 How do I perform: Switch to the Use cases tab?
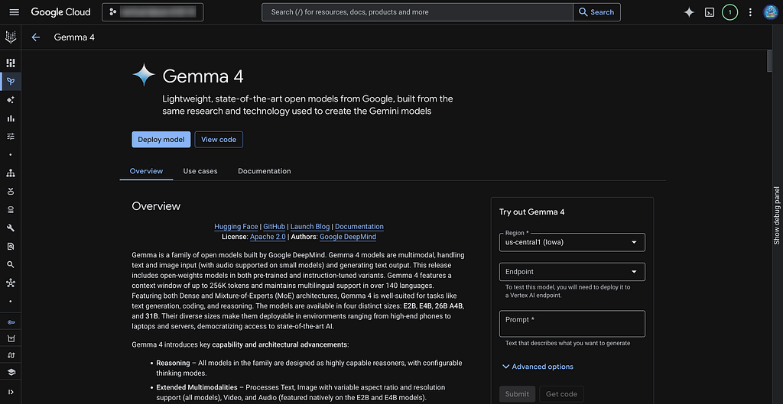coord(200,171)
